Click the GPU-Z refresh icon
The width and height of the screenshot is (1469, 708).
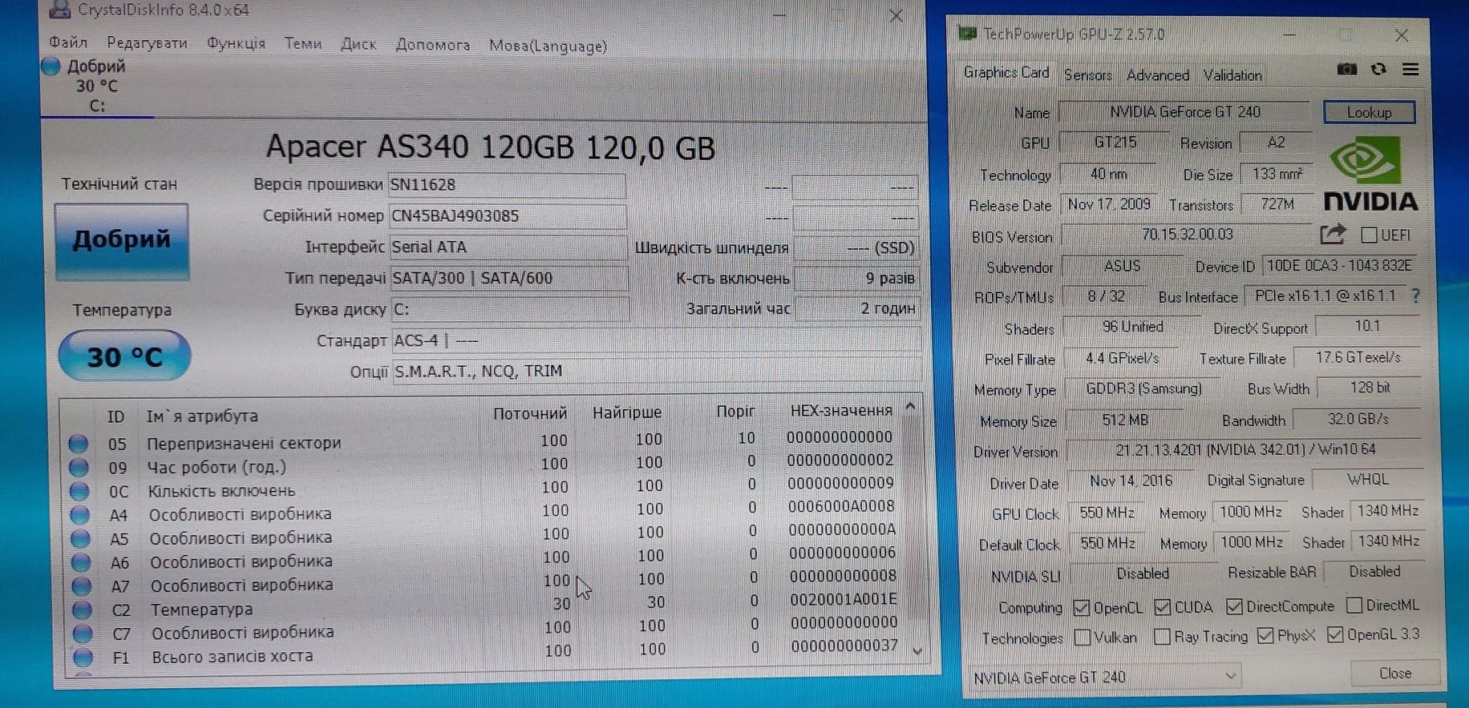click(x=1378, y=70)
